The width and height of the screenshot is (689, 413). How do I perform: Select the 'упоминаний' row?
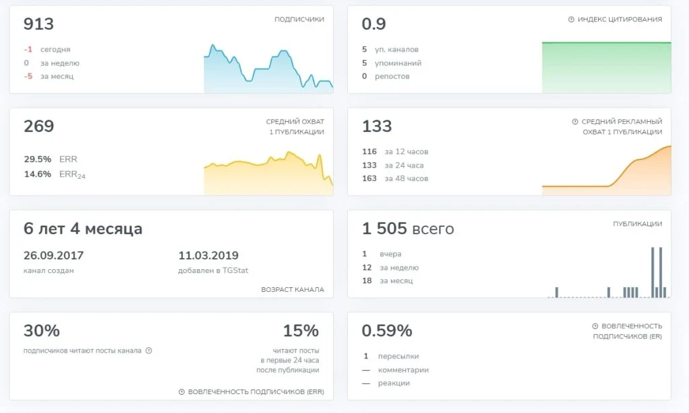coord(392,63)
